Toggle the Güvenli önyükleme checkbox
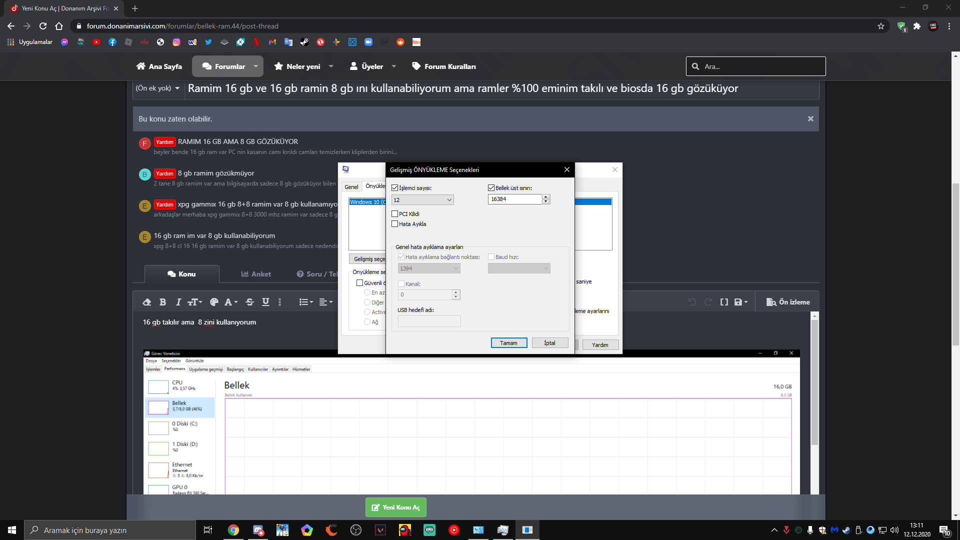 (359, 283)
